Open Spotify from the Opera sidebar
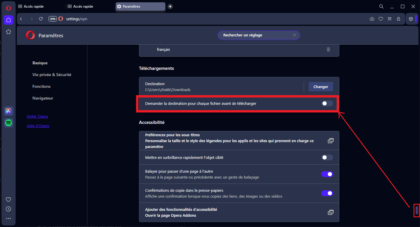The image size is (420, 227). [x=9, y=123]
